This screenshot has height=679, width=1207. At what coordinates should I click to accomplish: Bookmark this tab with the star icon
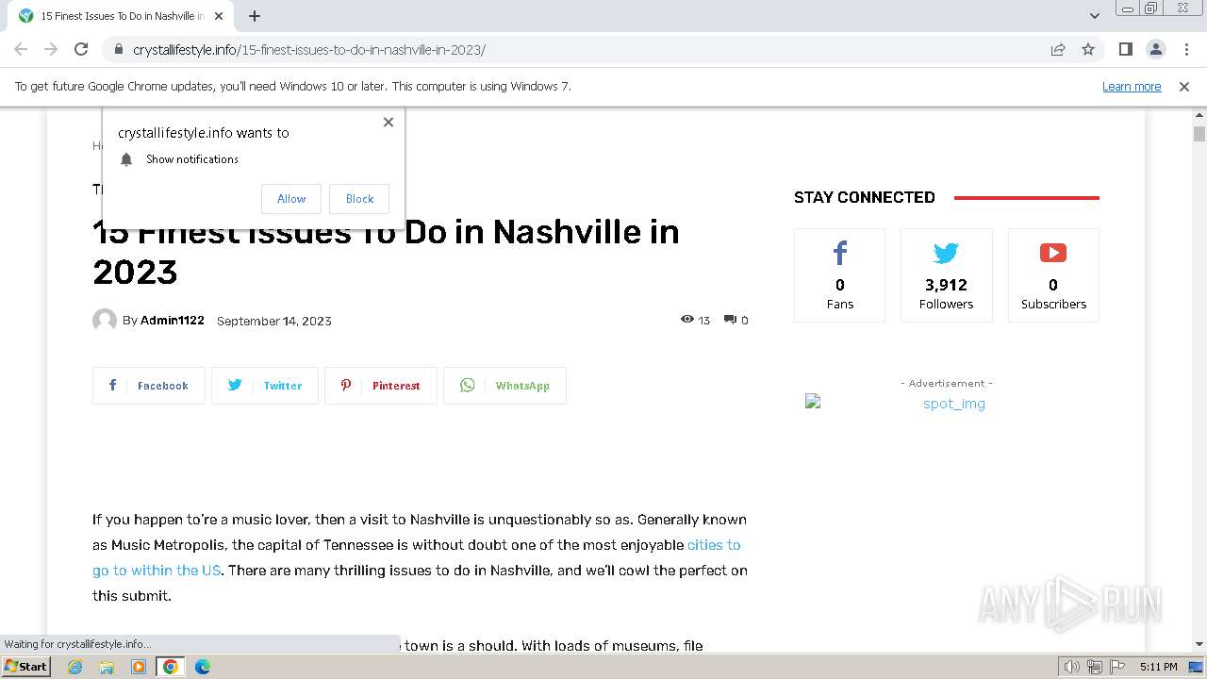(x=1088, y=49)
